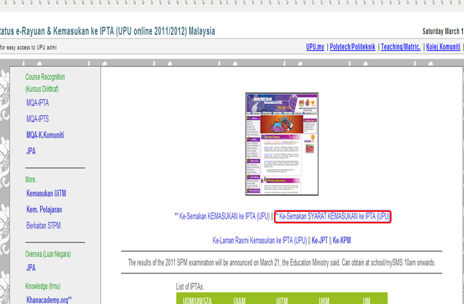Screen dimensions: 464x304
Task: Open the UPU.my link in top bar
Action: [x=315, y=47]
